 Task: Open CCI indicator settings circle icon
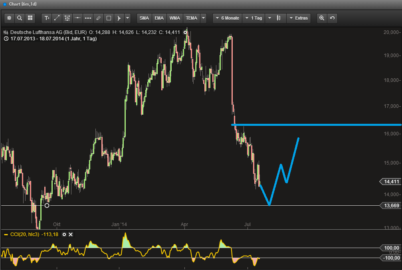click(64, 234)
